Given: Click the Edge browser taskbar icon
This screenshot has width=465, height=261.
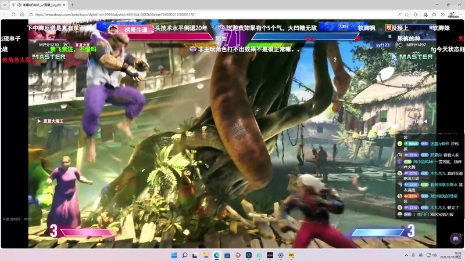Looking at the screenshot, I should 217,255.
